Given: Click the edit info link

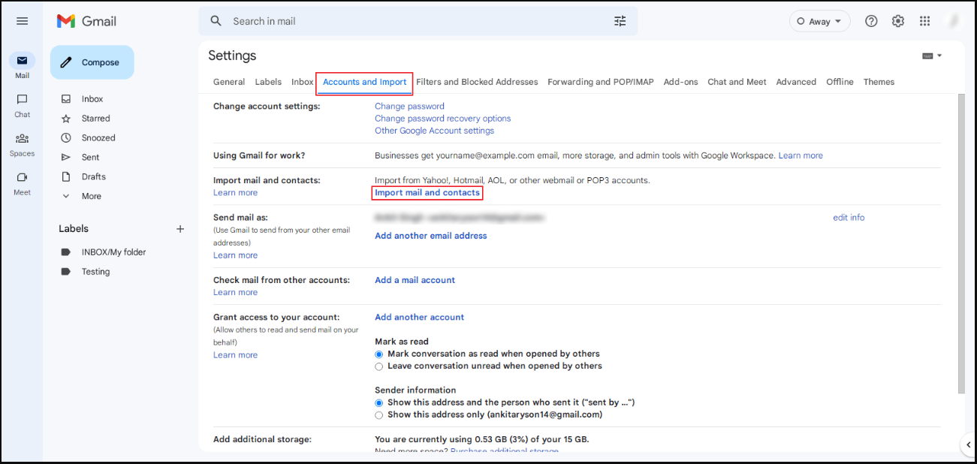Looking at the screenshot, I should tap(849, 218).
